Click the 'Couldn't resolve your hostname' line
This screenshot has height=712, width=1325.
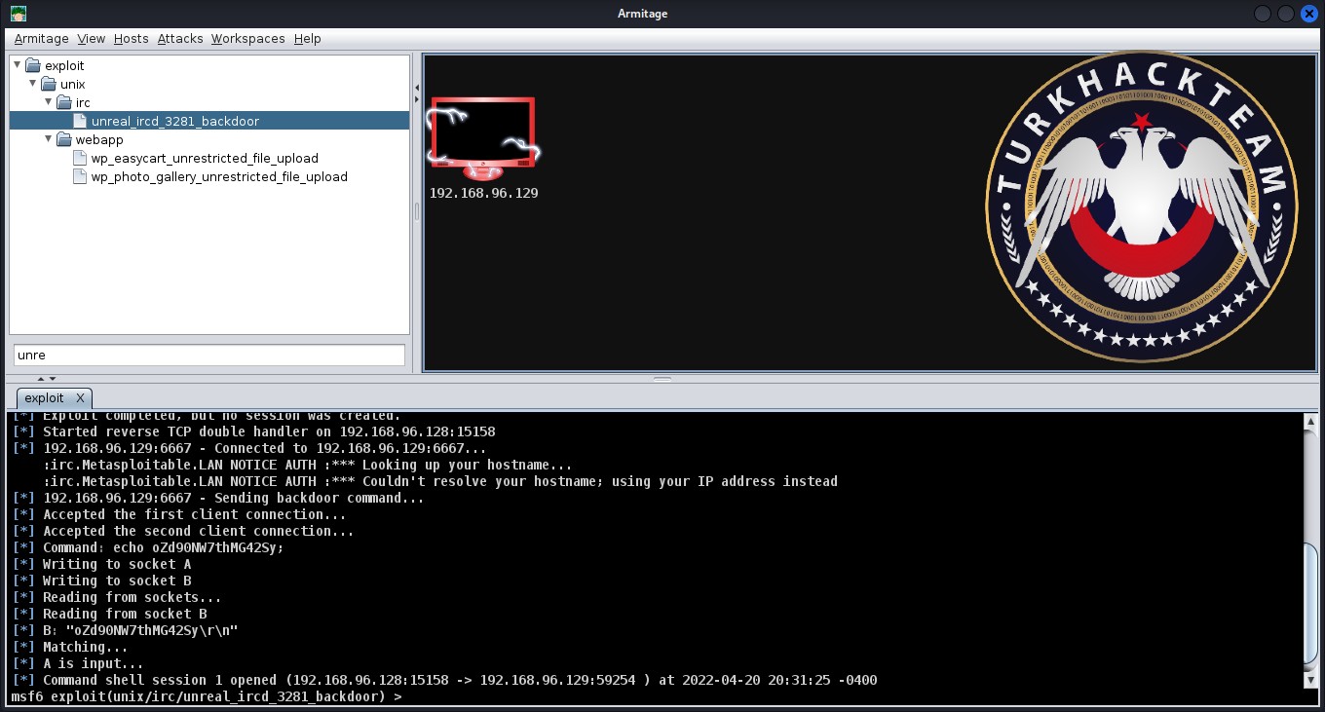click(x=440, y=481)
